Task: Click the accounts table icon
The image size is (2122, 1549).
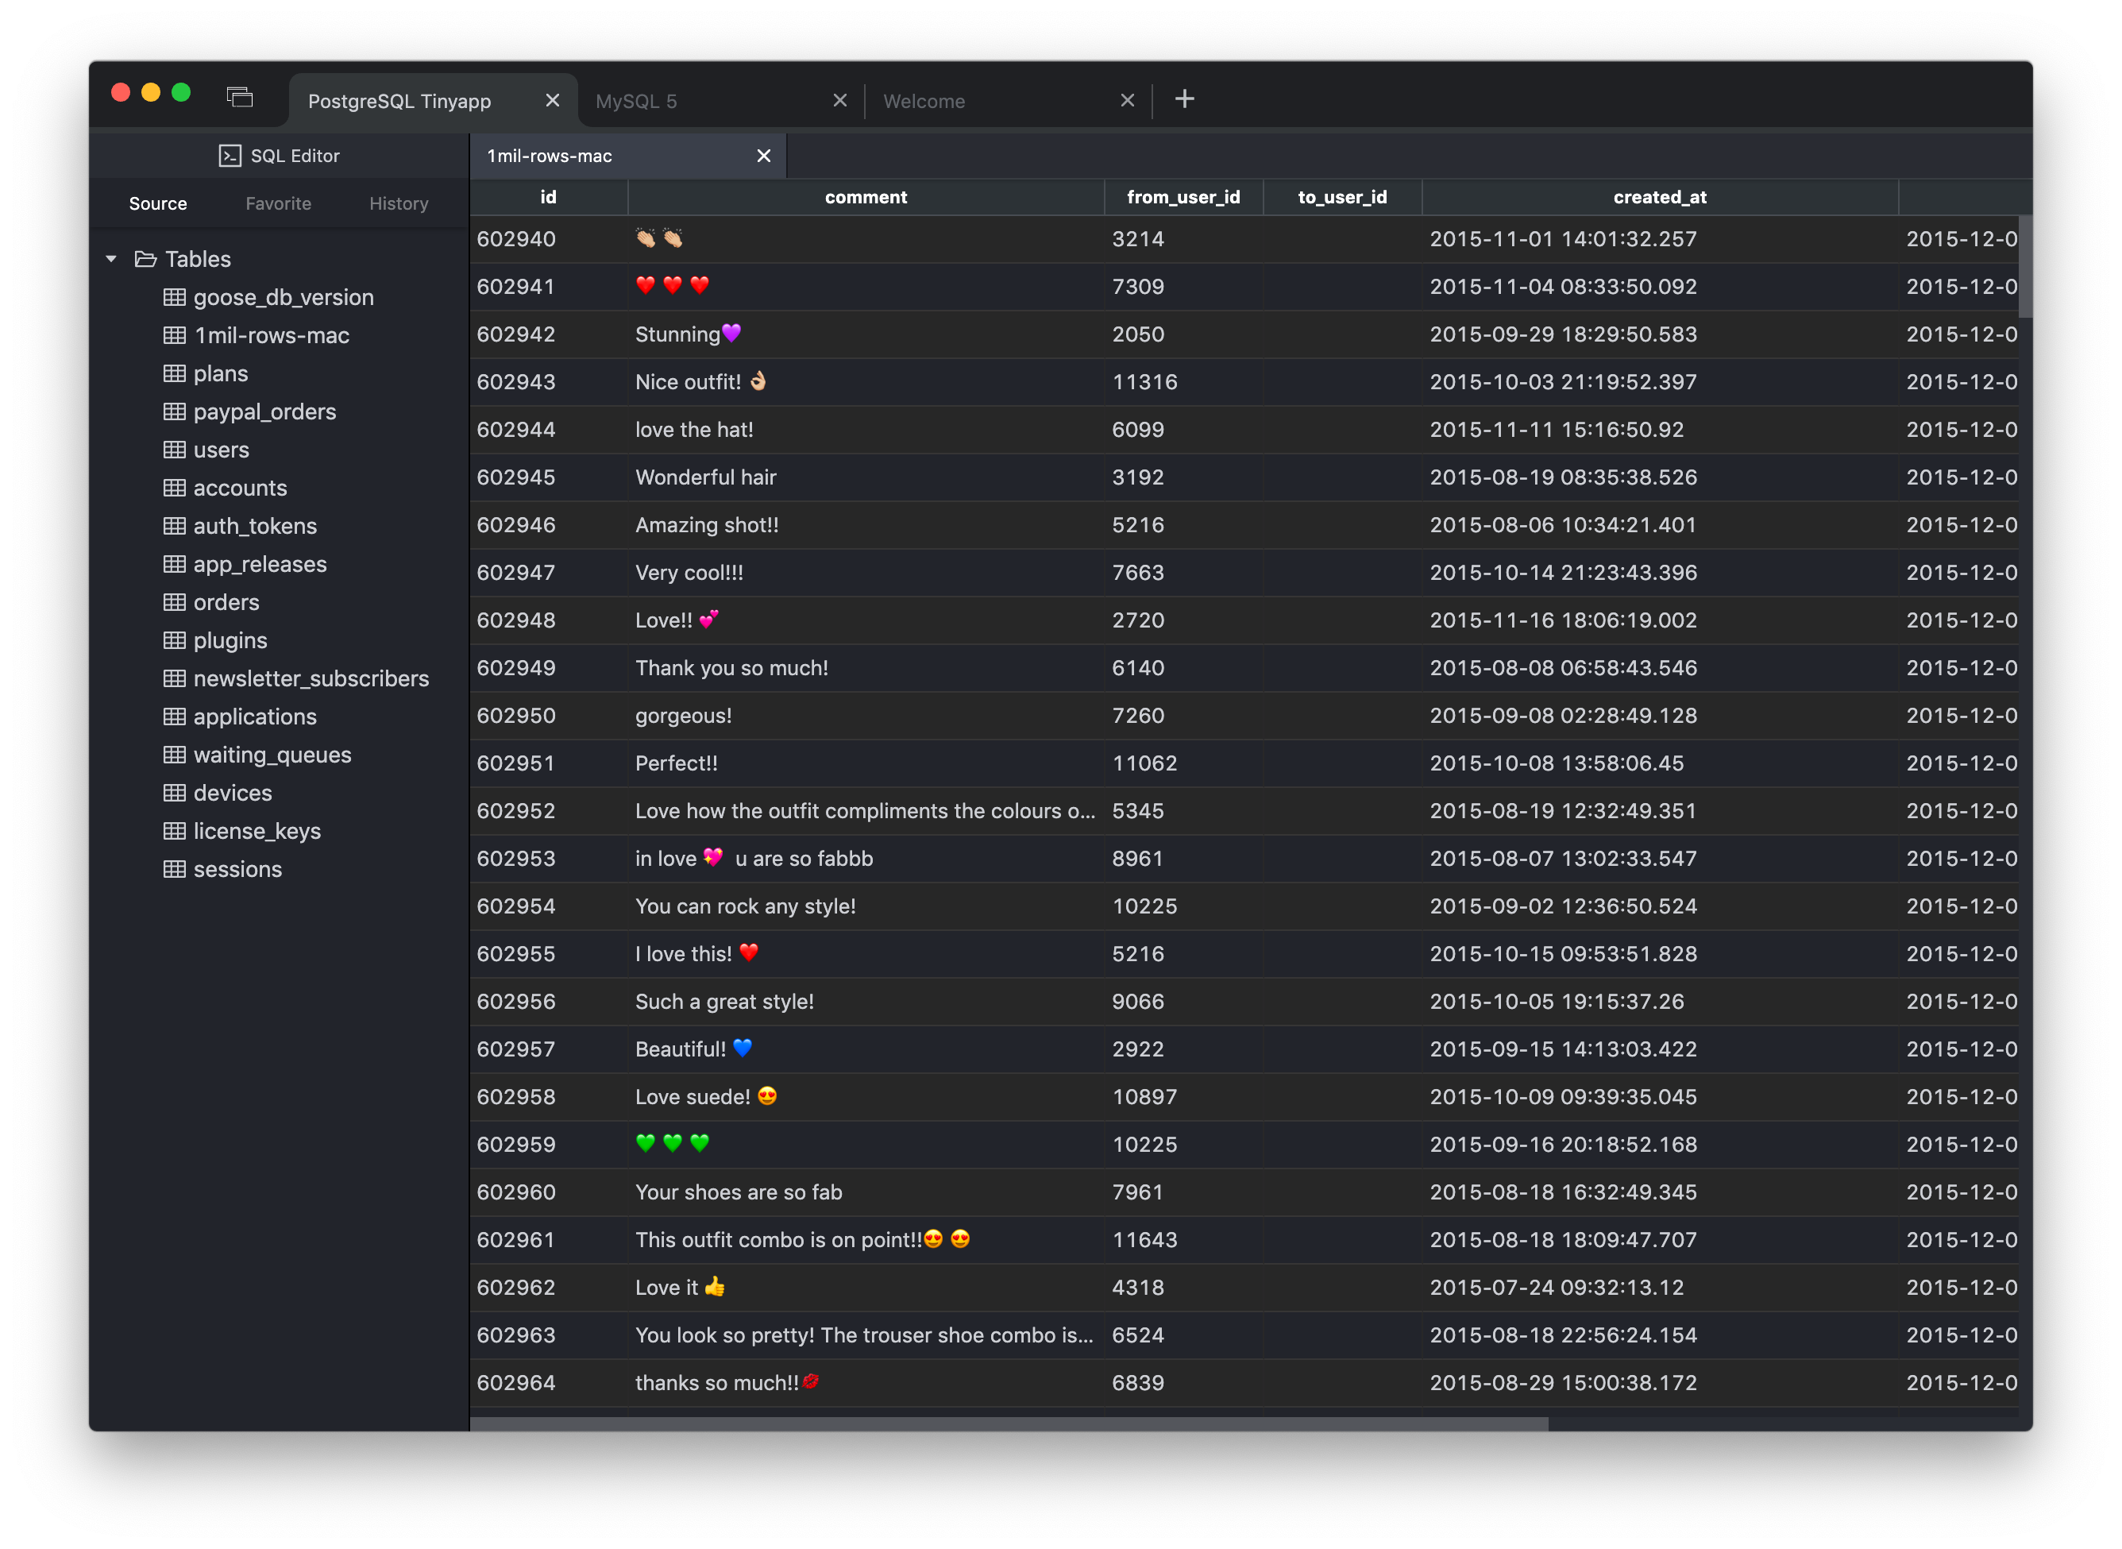Action: click(175, 488)
